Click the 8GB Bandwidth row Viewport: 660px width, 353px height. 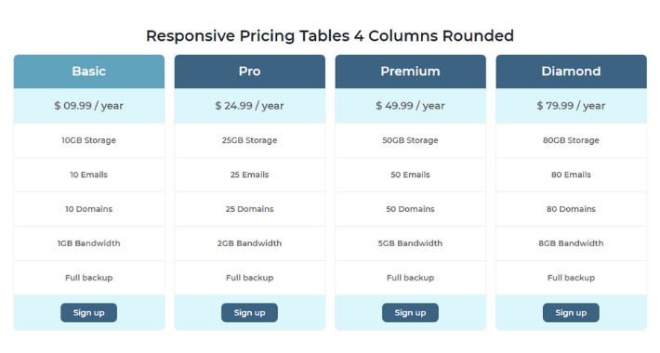[571, 243]
